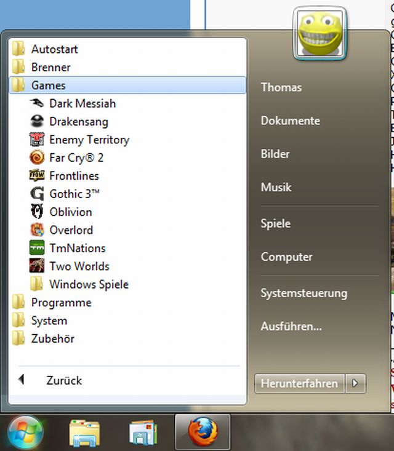Click the System folder icon
The height and width of the screenshot is (451, 394).
pos(18,320)
